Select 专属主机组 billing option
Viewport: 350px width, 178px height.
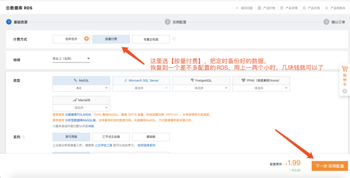[x=151, y=39]
